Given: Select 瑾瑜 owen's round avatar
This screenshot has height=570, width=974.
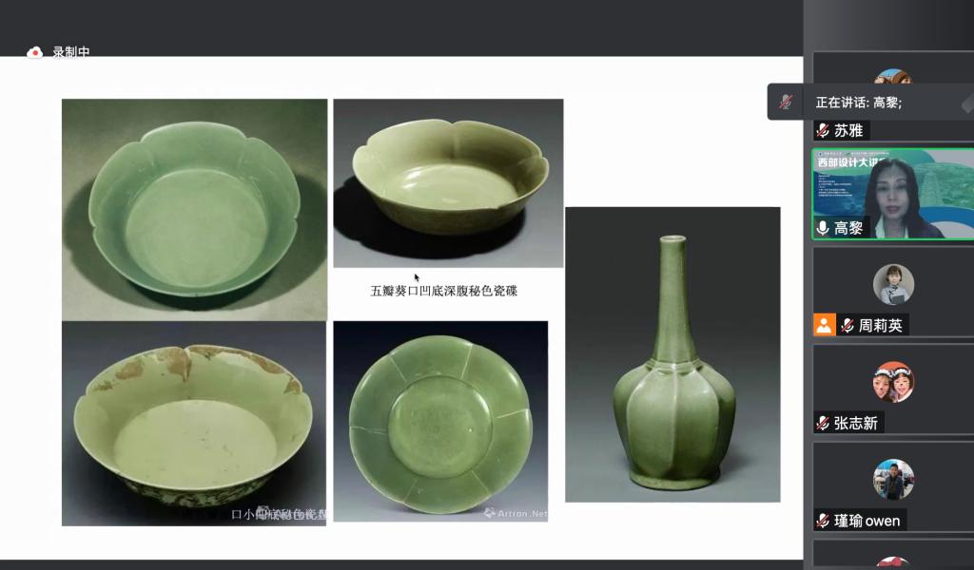Looking at the screenshot, I should point(893,480).
